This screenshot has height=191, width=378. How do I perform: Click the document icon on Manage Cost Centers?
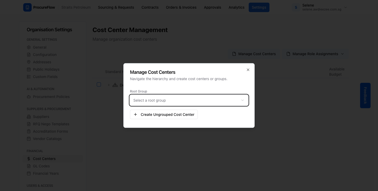coord(234,54)
